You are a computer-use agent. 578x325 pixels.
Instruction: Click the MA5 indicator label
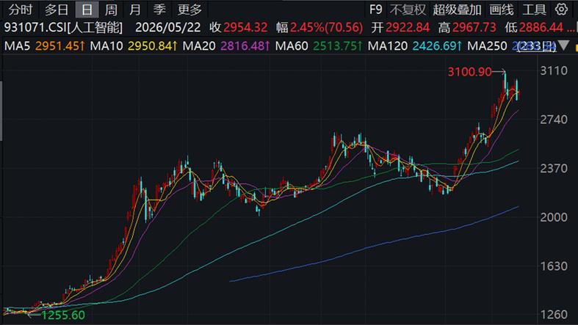pyautogui.click(x=17, y=46)
